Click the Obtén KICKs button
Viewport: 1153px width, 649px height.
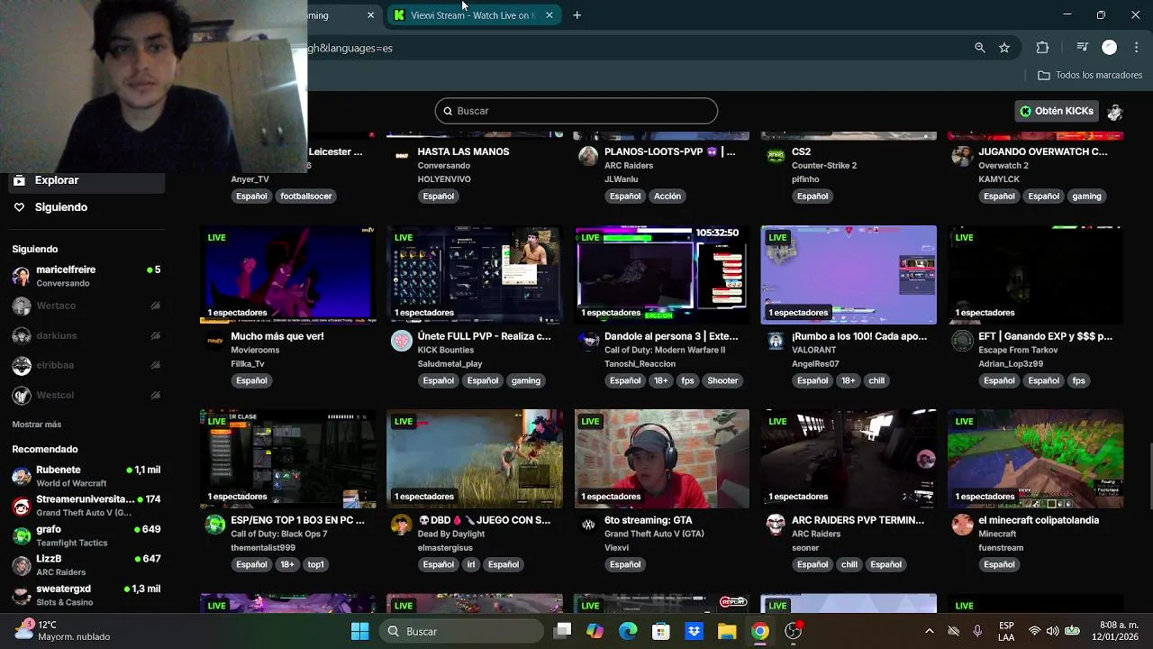pos(1057,111)
